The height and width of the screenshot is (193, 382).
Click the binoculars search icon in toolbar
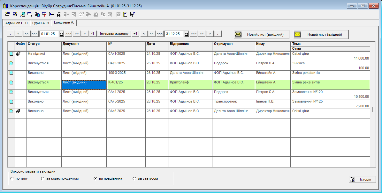[59, 14]
